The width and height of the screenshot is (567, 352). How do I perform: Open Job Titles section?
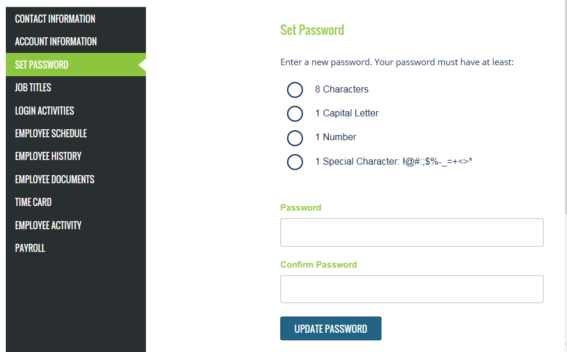[x=33, y=87]
